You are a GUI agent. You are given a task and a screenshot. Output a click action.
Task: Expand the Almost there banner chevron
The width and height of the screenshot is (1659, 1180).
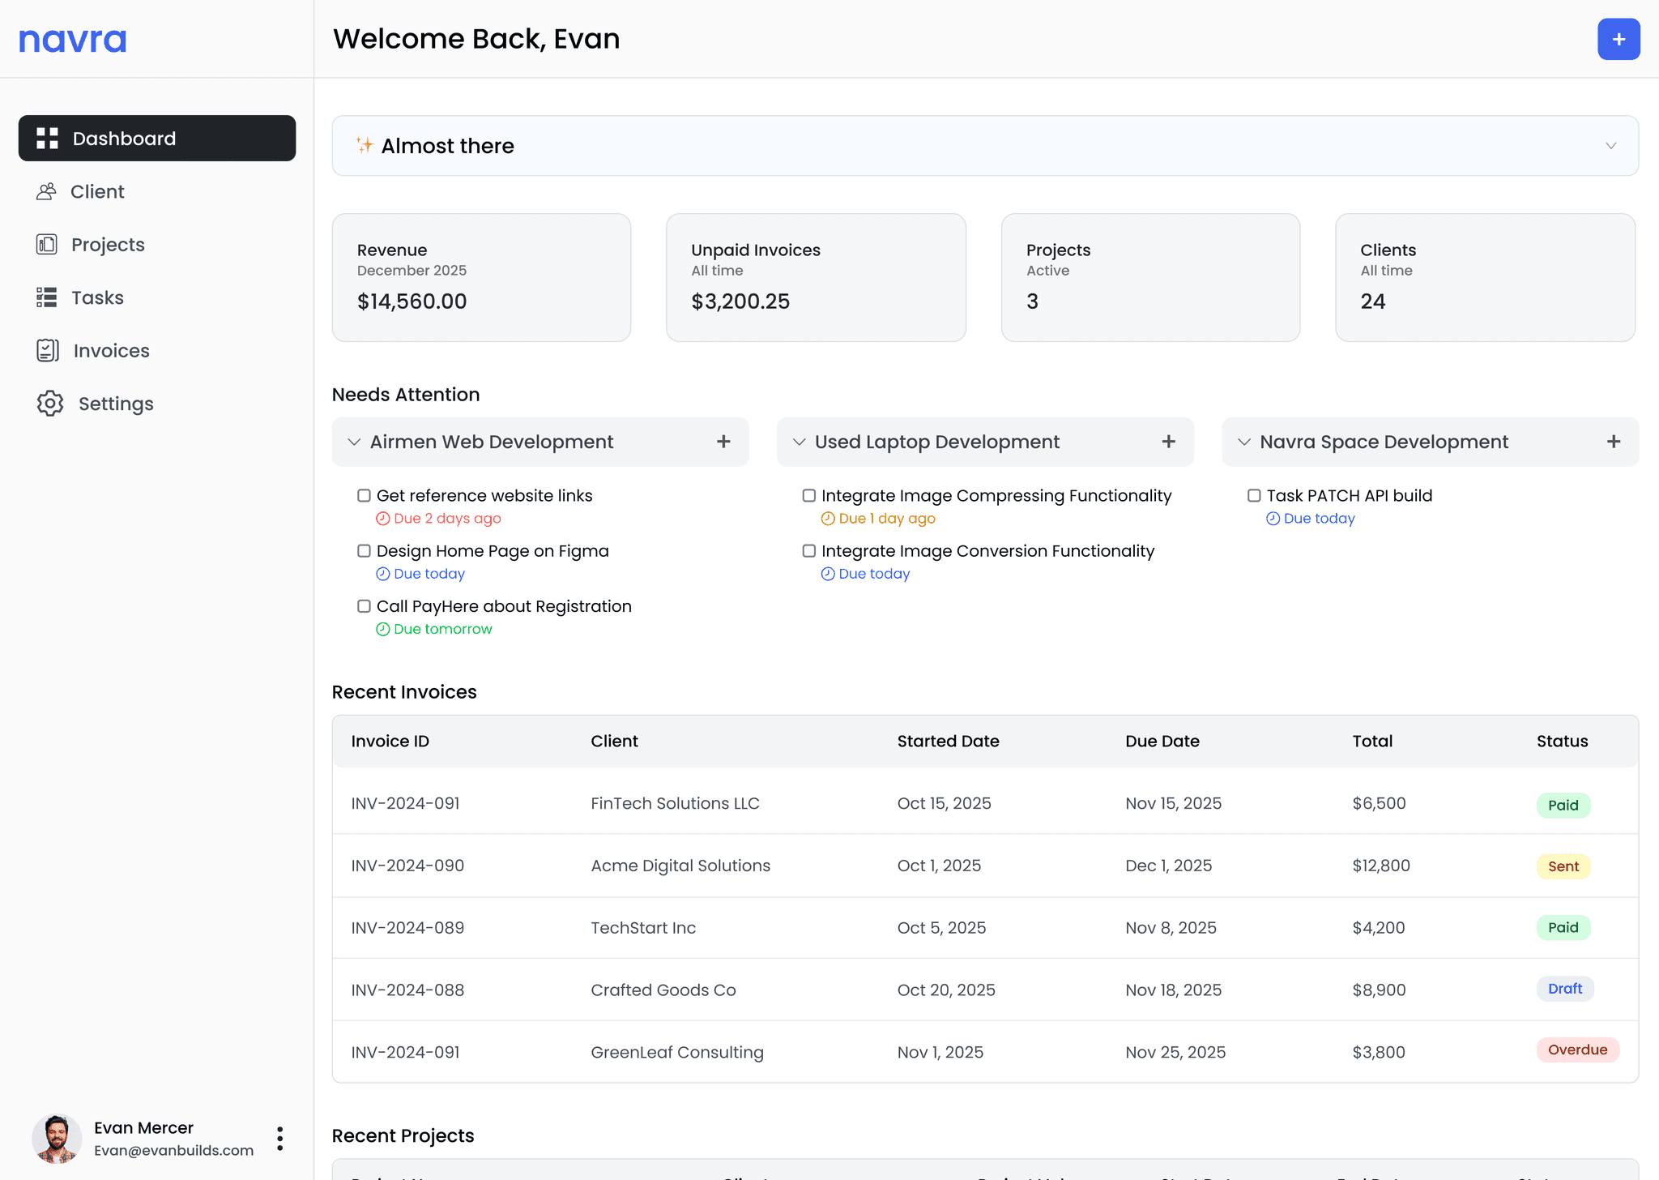click(x=1610, y=146)
